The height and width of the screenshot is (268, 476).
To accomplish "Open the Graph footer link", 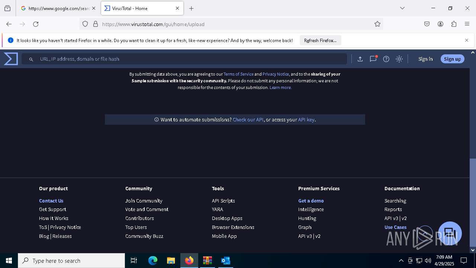I will pyautogui.click(x=305, y=227).
